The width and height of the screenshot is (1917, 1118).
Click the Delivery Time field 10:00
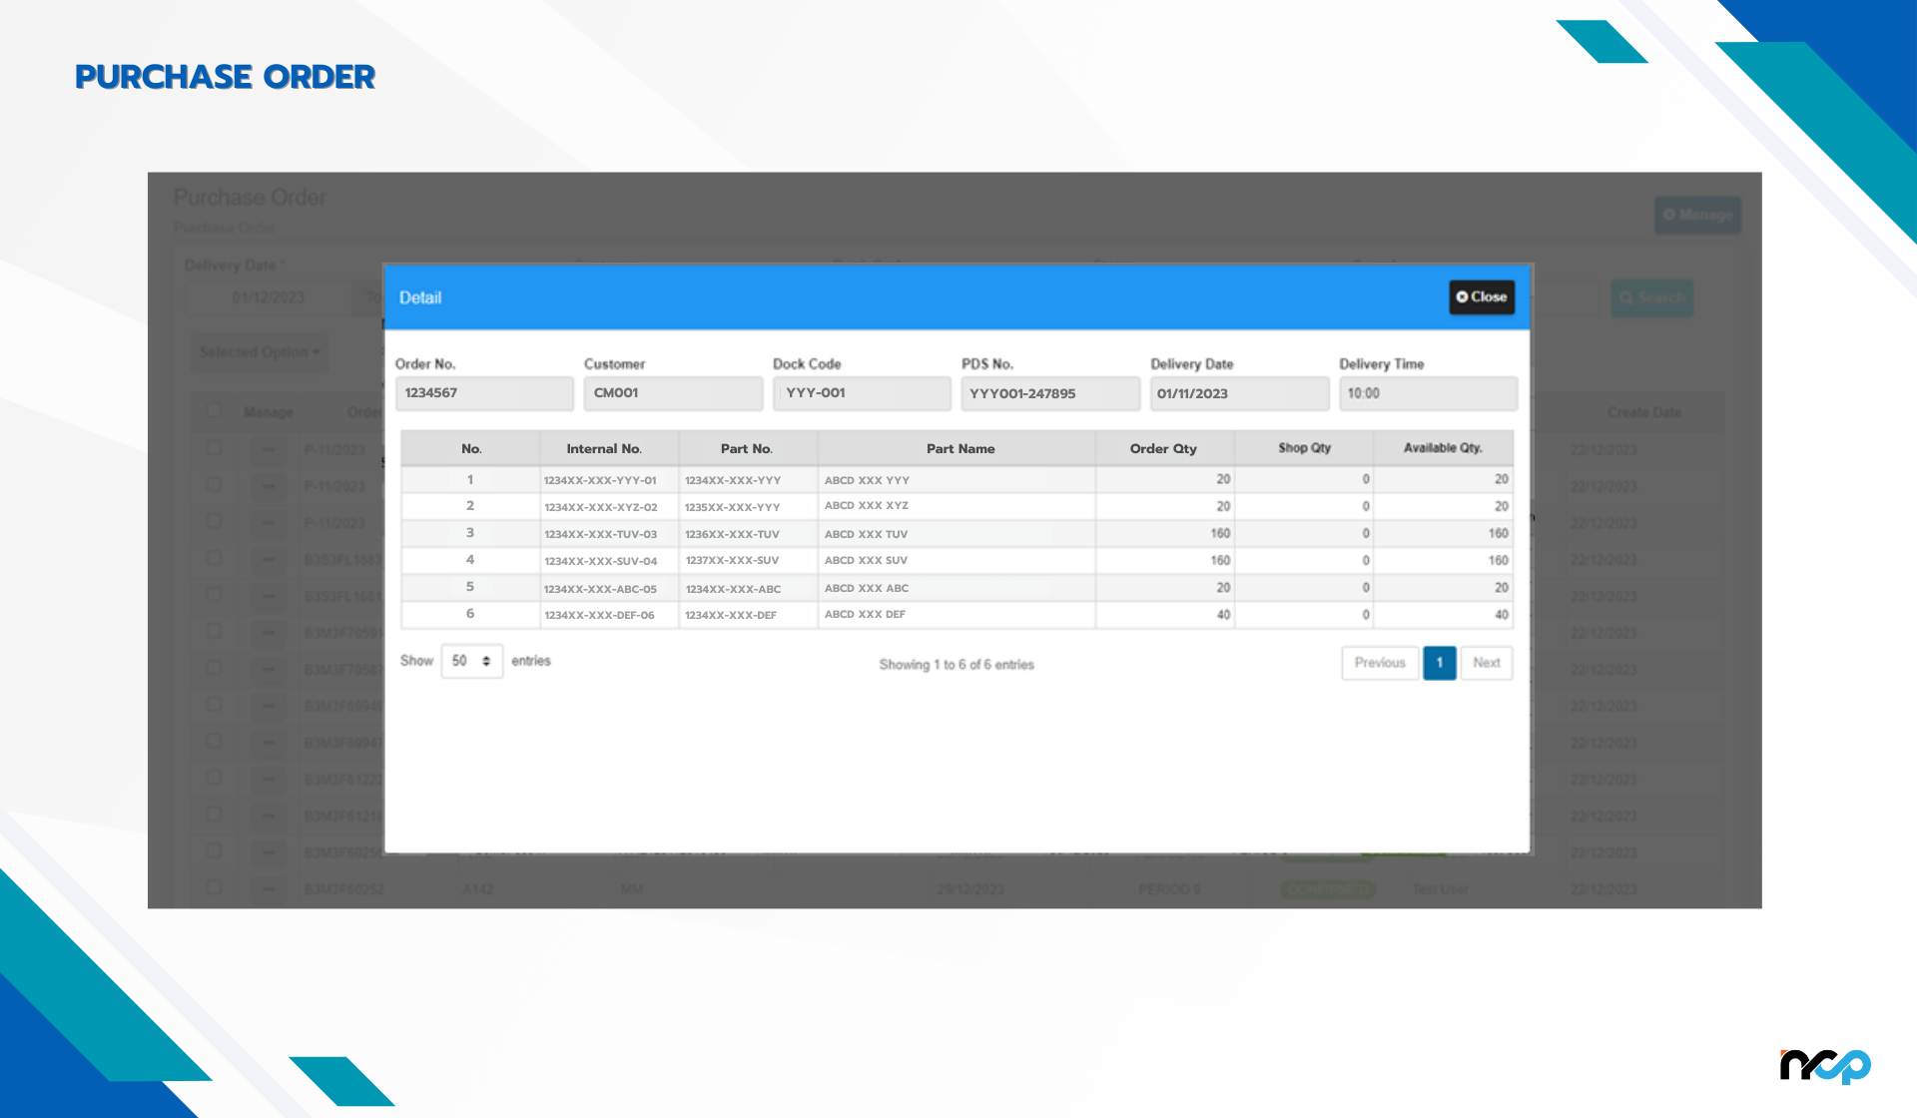(1428, 393)
